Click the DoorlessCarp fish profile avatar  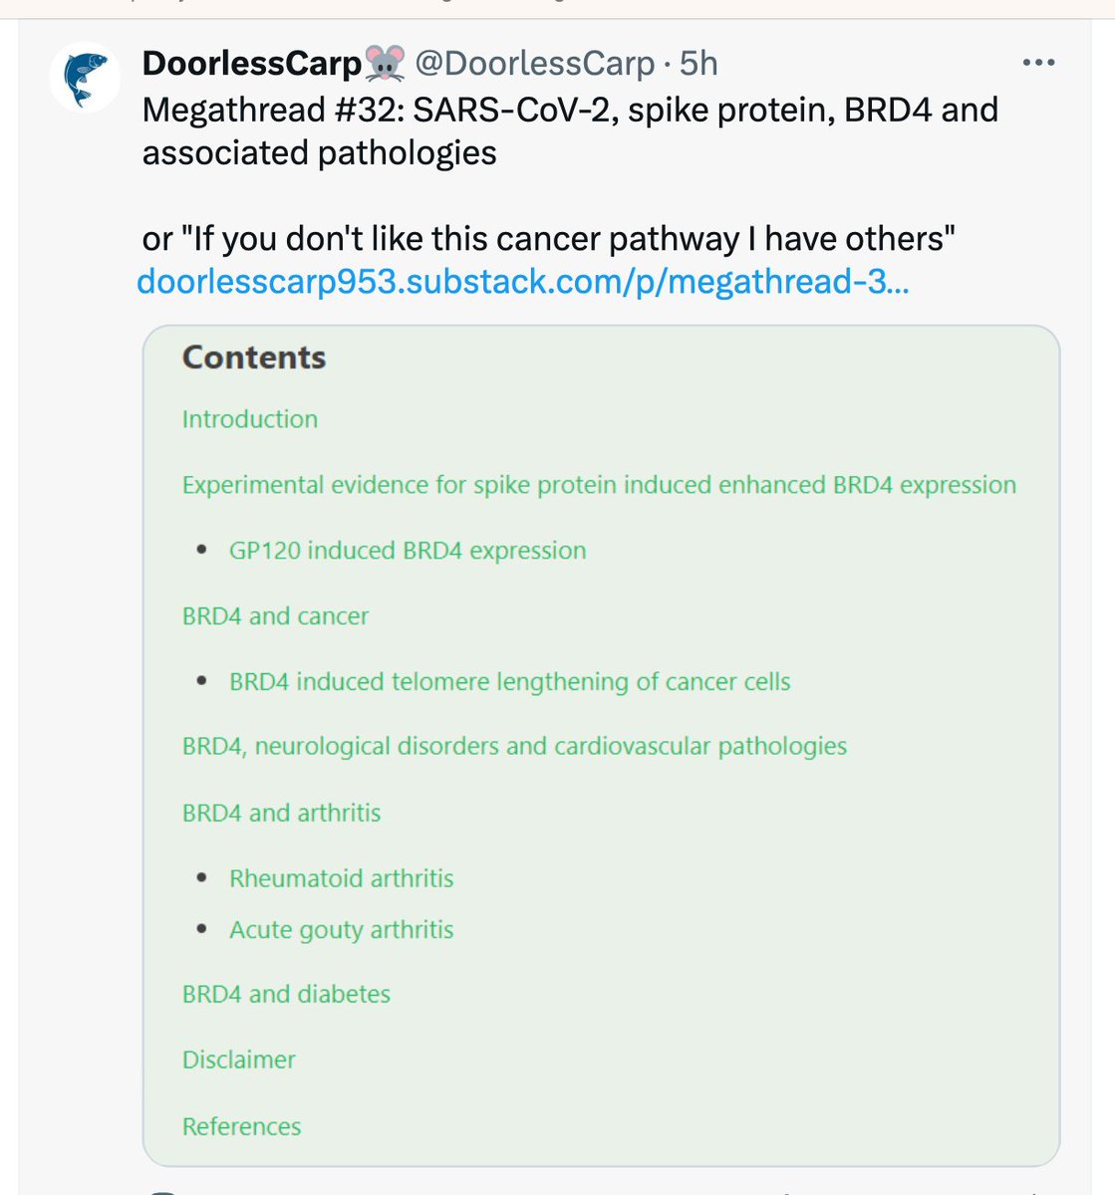pos(85,79)
